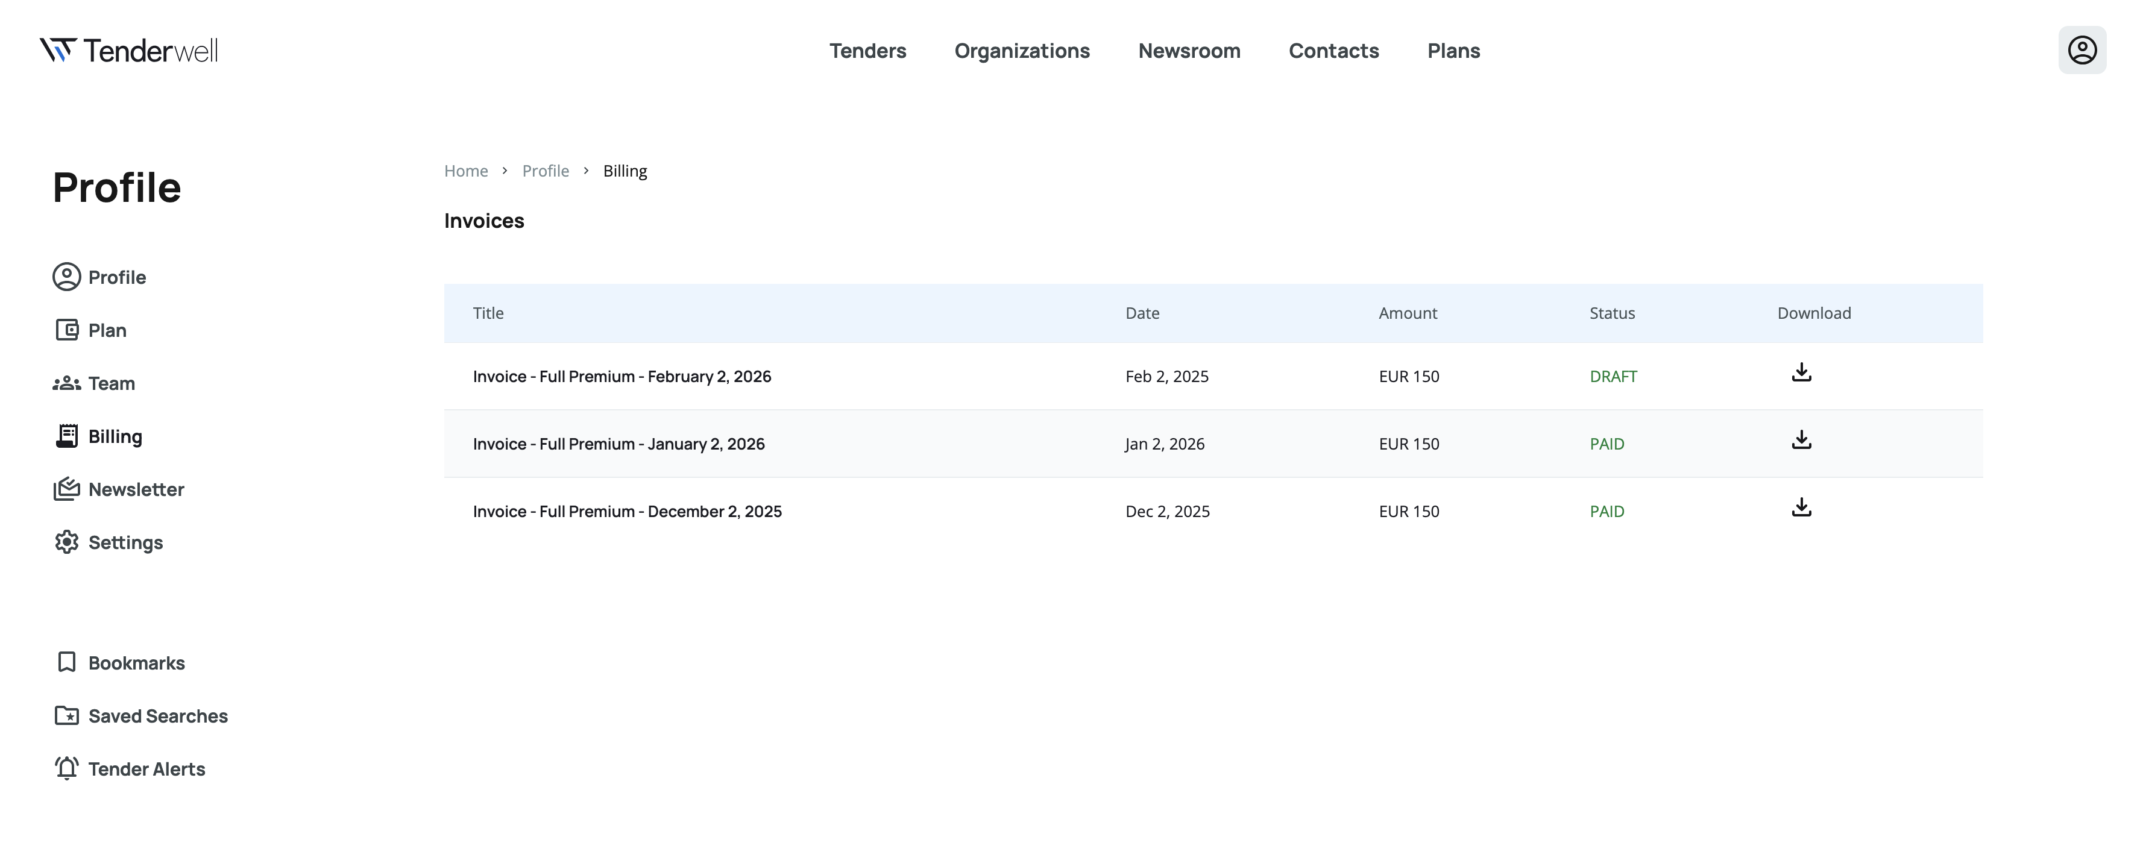The image size is (2143, 866).
Task: Open Organizations from top navigation
Action: (x=1022, y=51)
